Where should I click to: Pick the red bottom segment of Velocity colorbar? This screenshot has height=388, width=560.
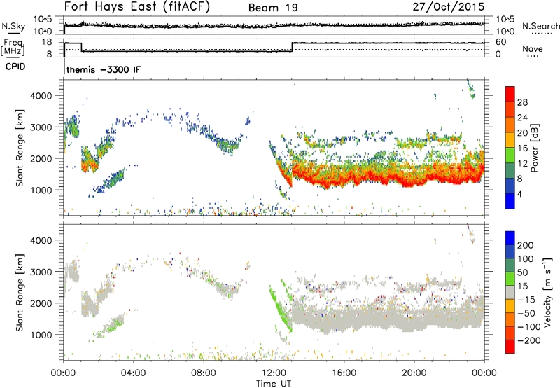(510, 347)
